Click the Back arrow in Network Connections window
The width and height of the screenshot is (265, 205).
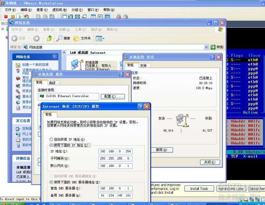15,38
